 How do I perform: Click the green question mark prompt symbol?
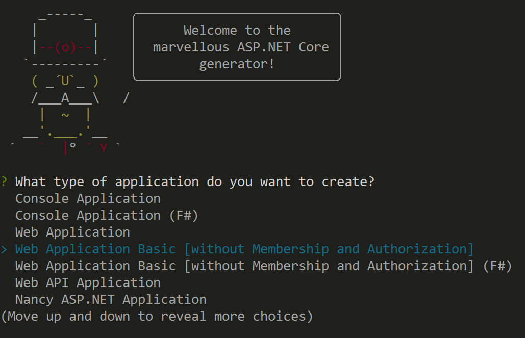[x=4, y=182]
